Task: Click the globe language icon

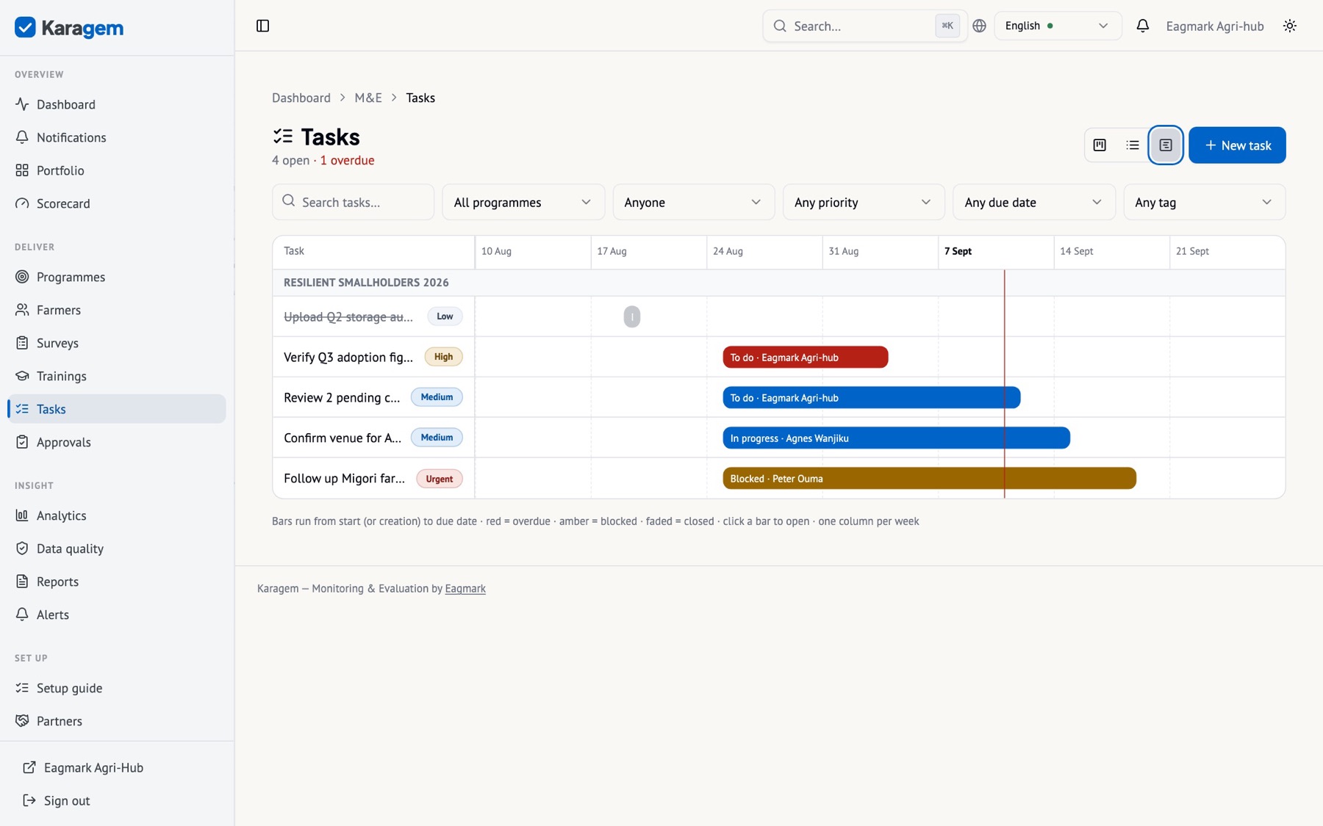Action: click(x=979, y=26)
